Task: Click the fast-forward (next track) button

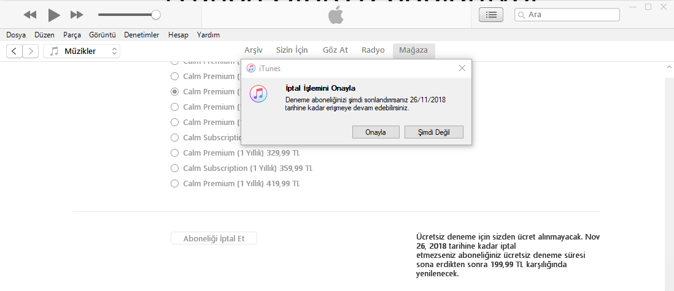Action: pyautogui.click(x=77, y=15)
